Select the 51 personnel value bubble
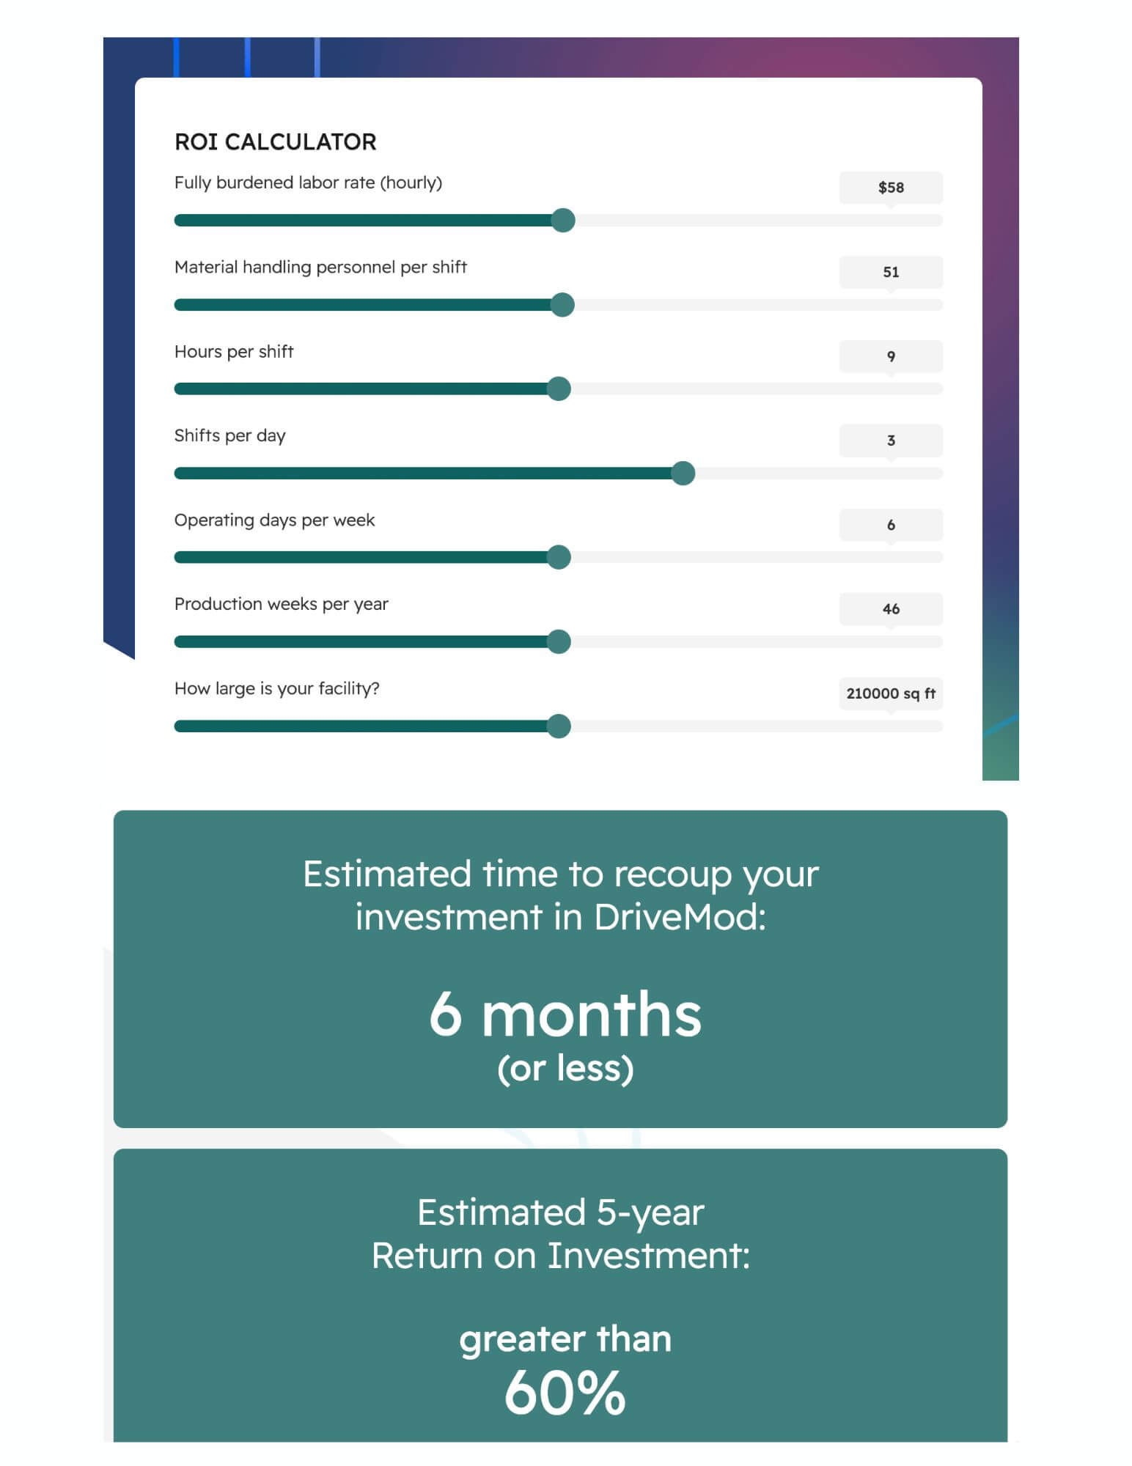The image size is (1132, 1466). pyautogui.click(x=890, y=272)
